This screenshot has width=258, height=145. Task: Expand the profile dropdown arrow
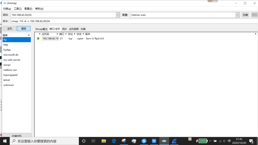click(237, 15)
